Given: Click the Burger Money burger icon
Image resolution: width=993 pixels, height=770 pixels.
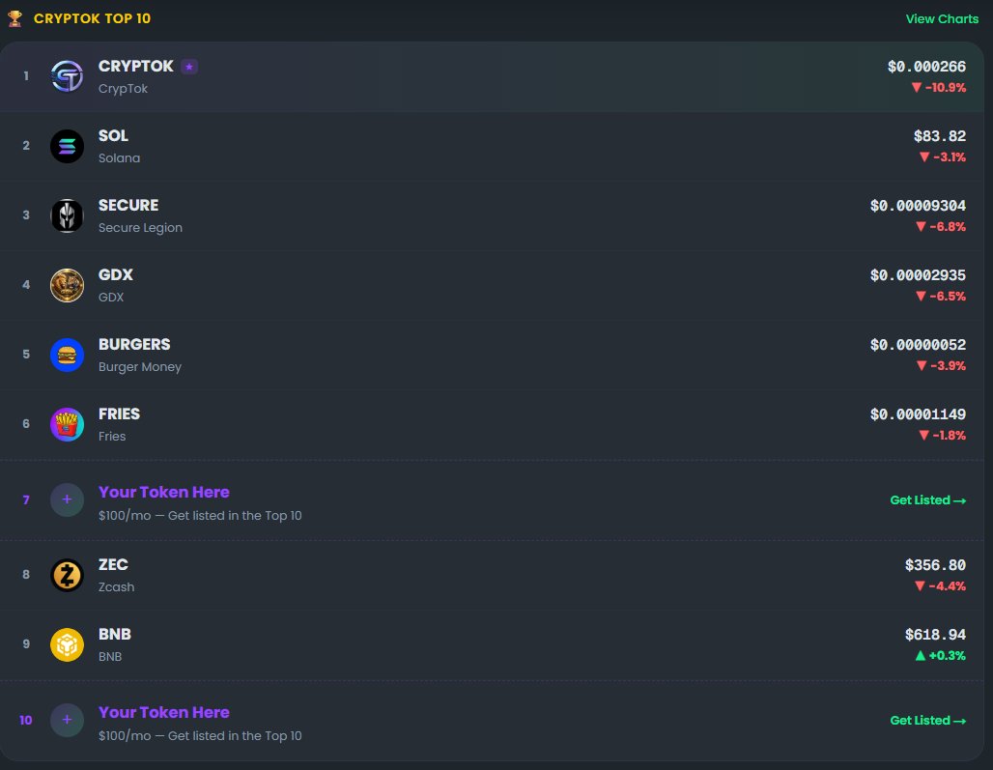Looking at the screenshot, I should (68, 355).
